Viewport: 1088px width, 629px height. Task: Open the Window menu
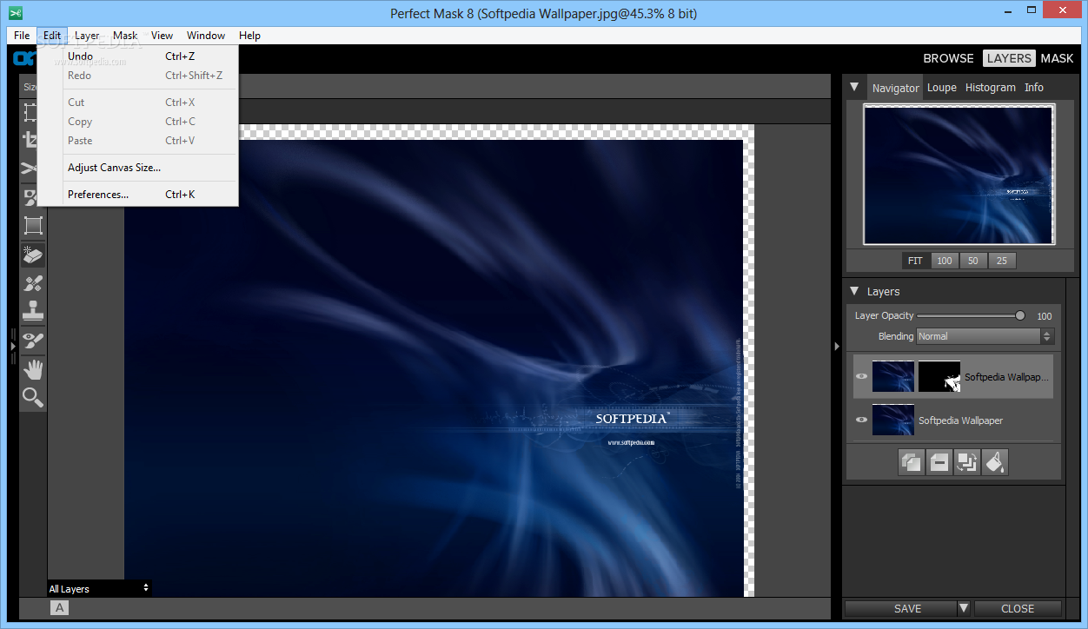[x=206, y=36]
